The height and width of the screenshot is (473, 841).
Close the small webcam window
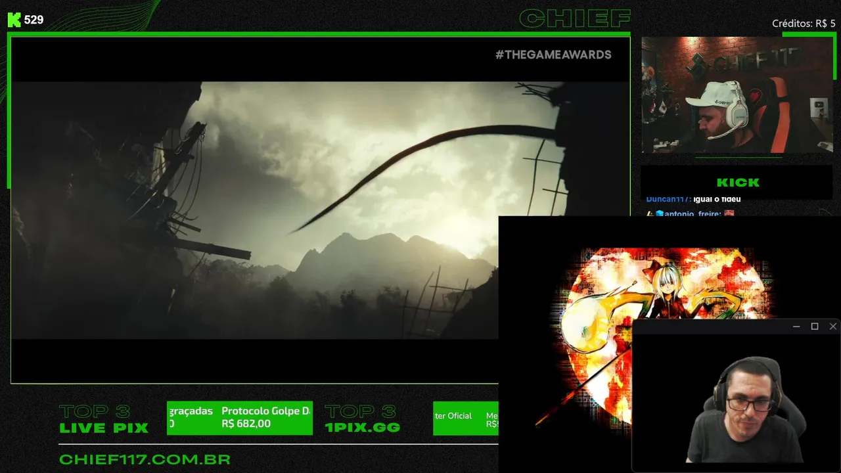point(833,327)
